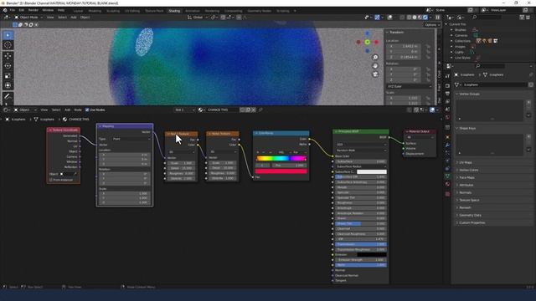Image resolution: width=536 pixels, height=301 pixels.
Task: Collapse the Shape Keys panel
Action: click(457, 128)
